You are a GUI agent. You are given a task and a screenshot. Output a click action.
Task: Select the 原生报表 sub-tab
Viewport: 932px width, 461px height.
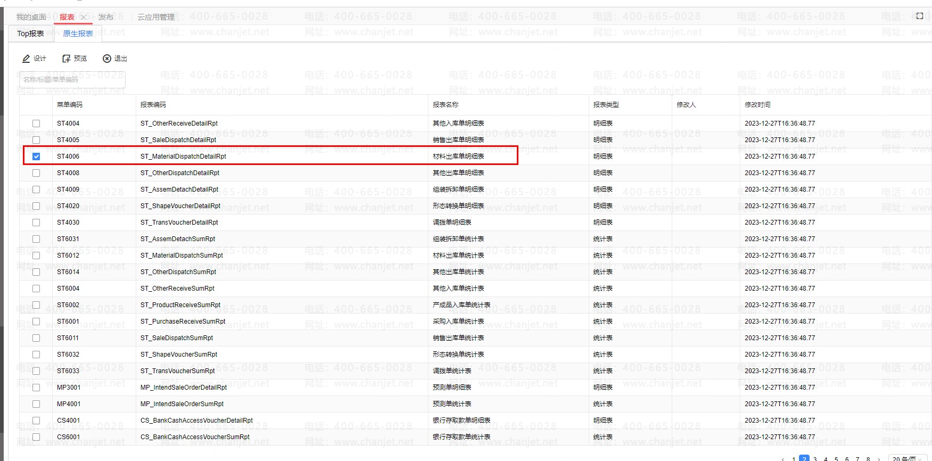point(78,34)
